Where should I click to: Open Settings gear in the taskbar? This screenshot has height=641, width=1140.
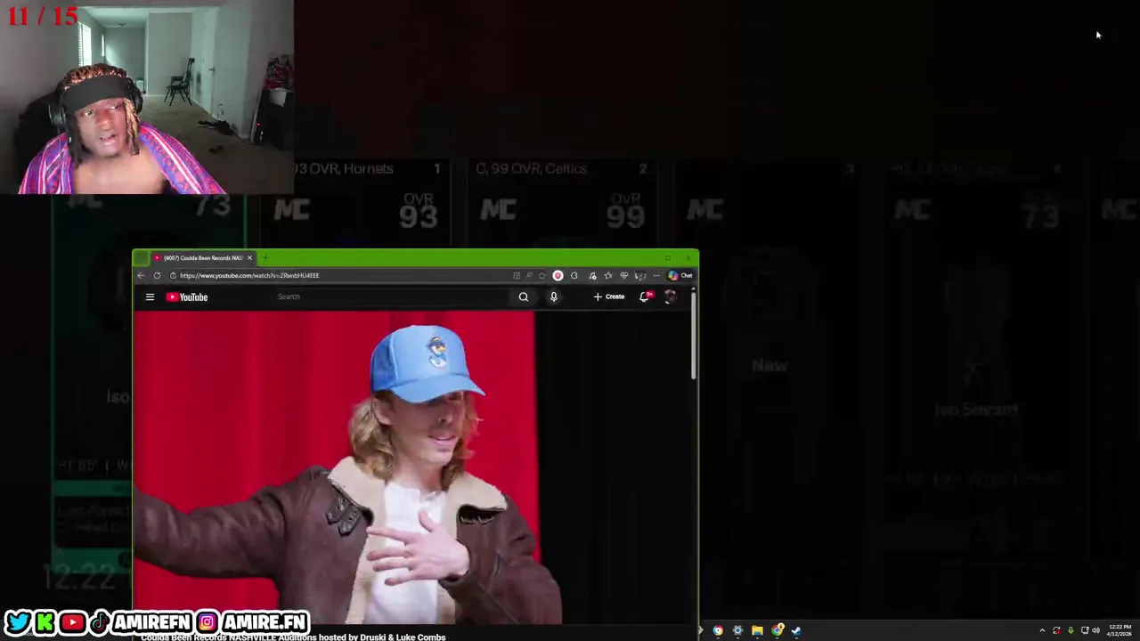pyautogui.click(x=737, y=630)
